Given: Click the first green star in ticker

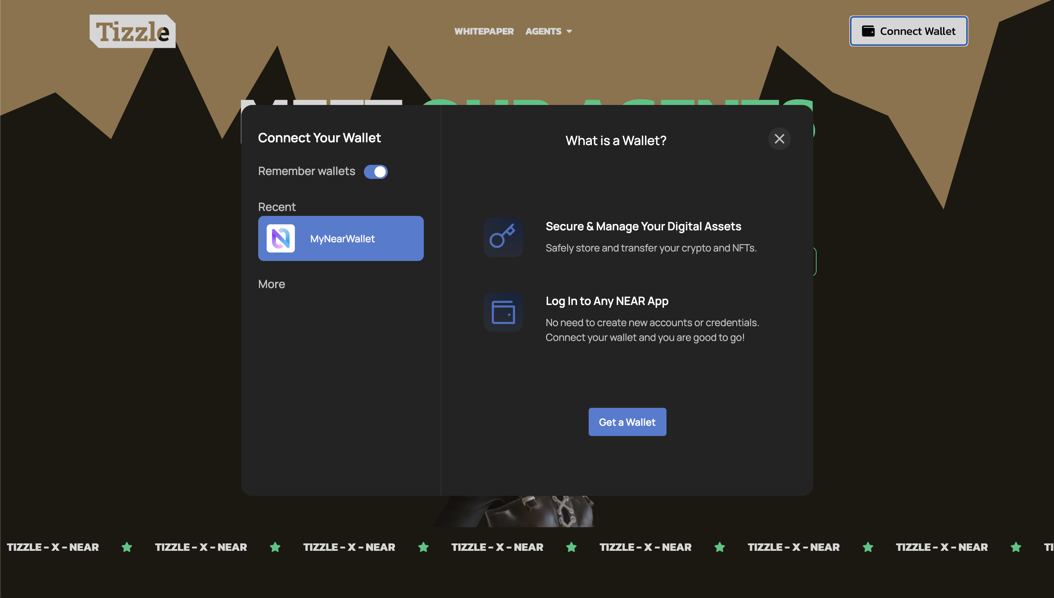Looking at the screenshot, I should (127, 547).
